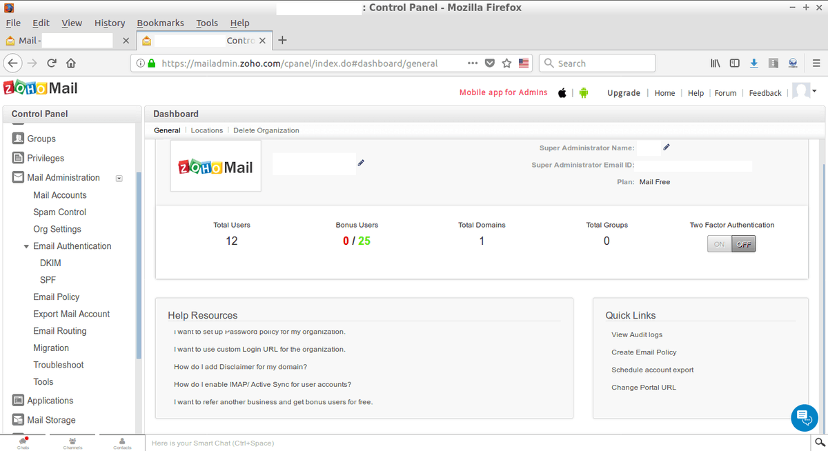
Task: Bookmark this page with the star icon
Action: pos(506,63)
